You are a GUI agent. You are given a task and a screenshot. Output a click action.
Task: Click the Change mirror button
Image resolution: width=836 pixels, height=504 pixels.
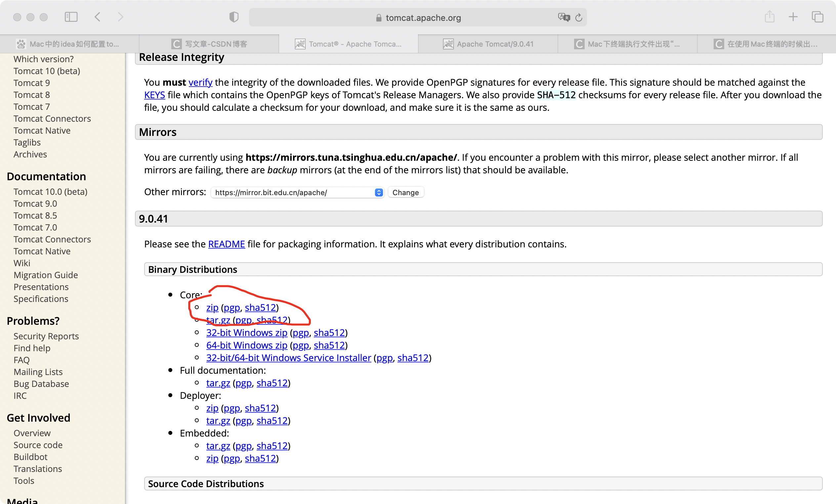pos(405,192)
